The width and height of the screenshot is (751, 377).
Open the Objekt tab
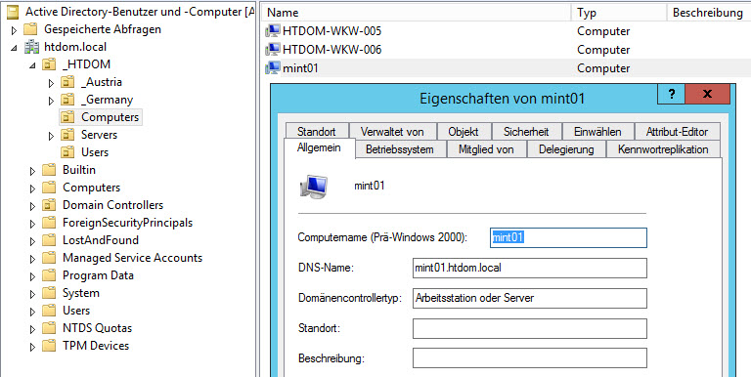pos(464,132)
